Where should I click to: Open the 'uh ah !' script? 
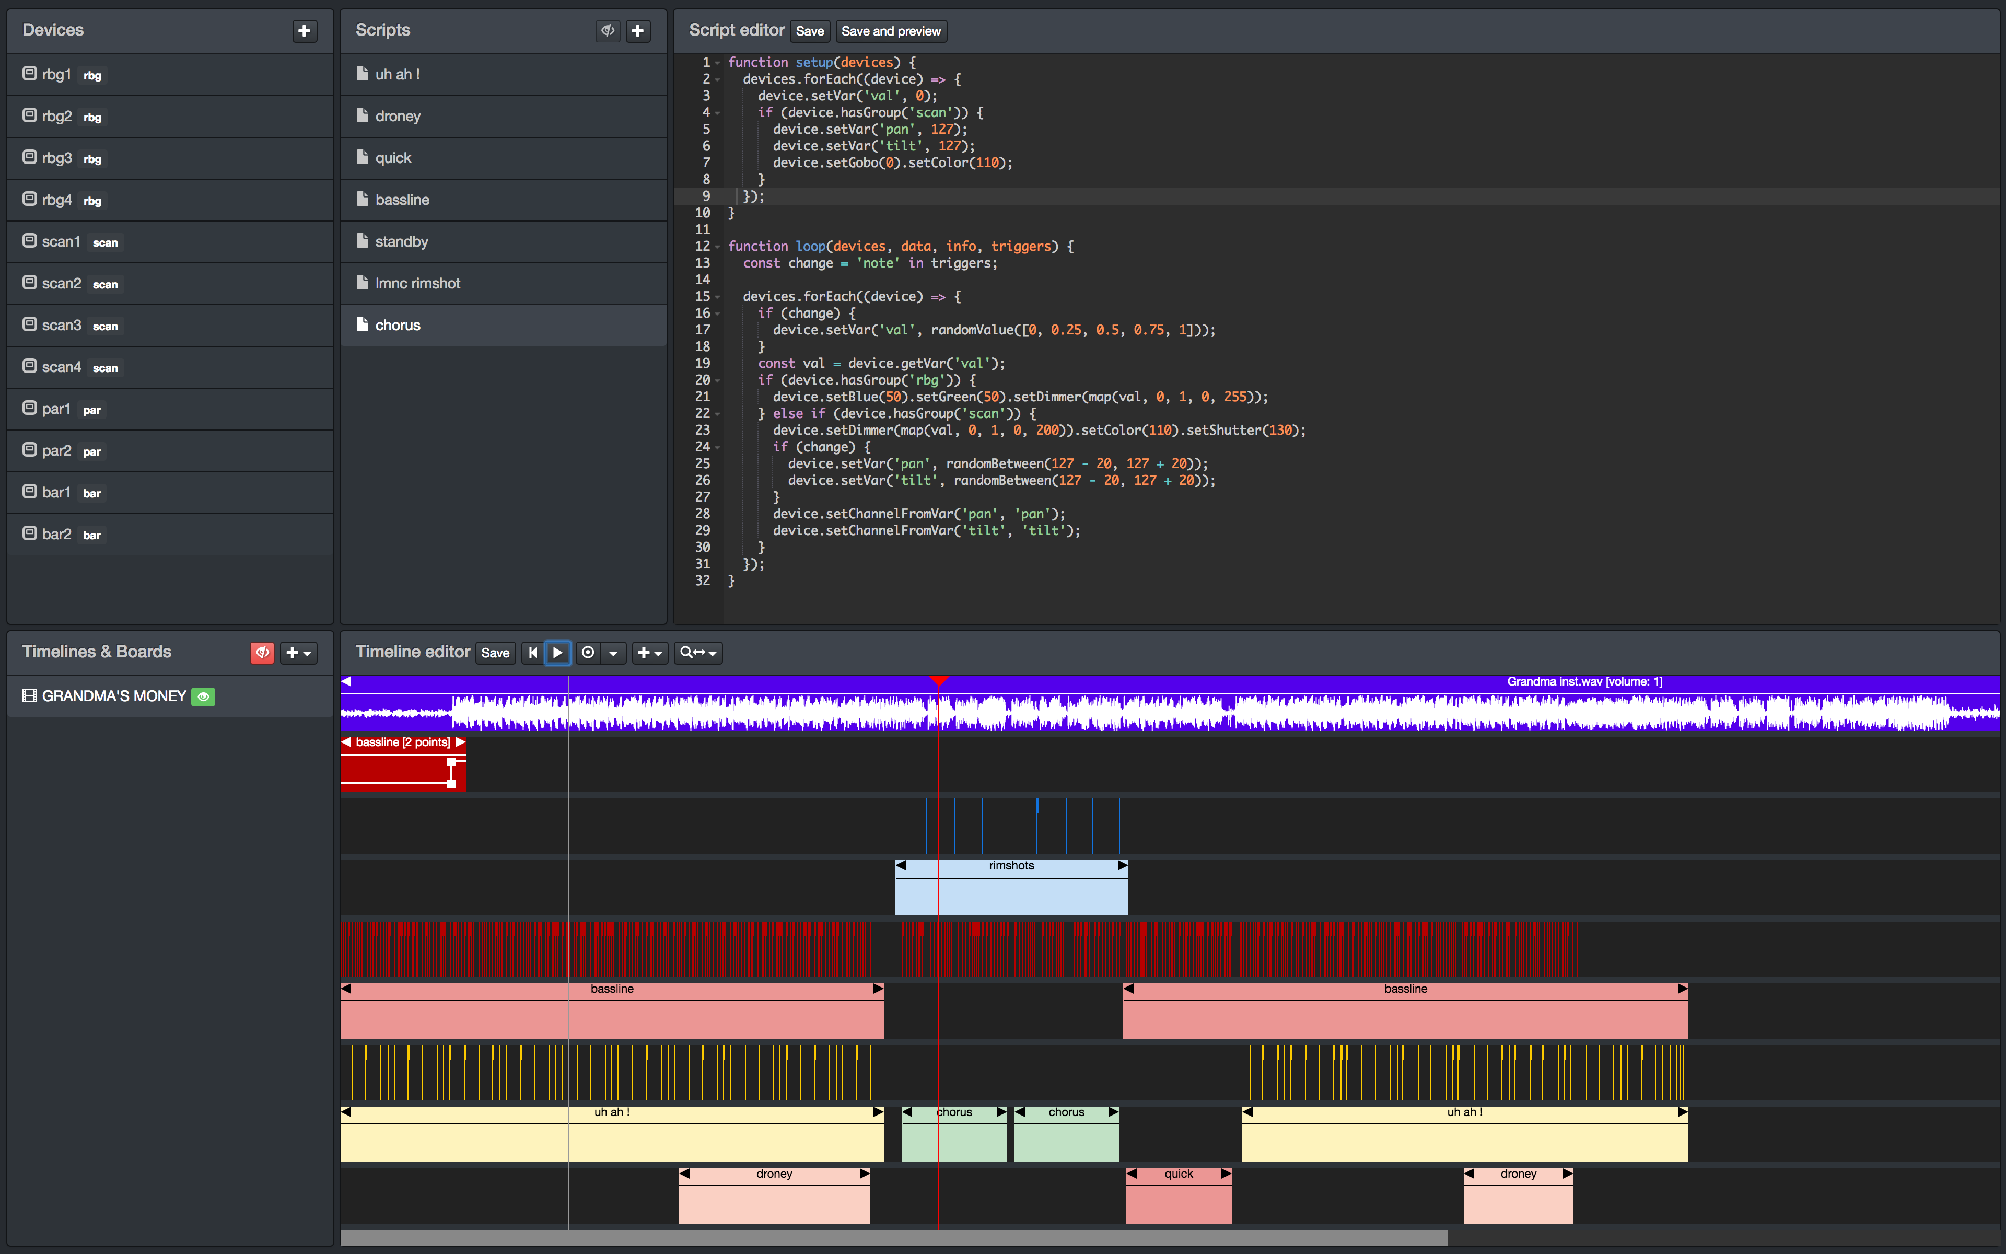pos(503,75)
